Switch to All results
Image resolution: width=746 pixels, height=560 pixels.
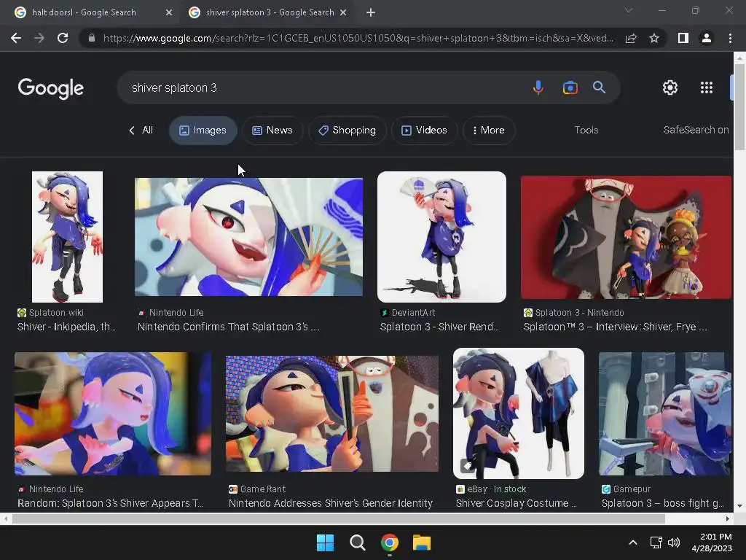(141, 130)
